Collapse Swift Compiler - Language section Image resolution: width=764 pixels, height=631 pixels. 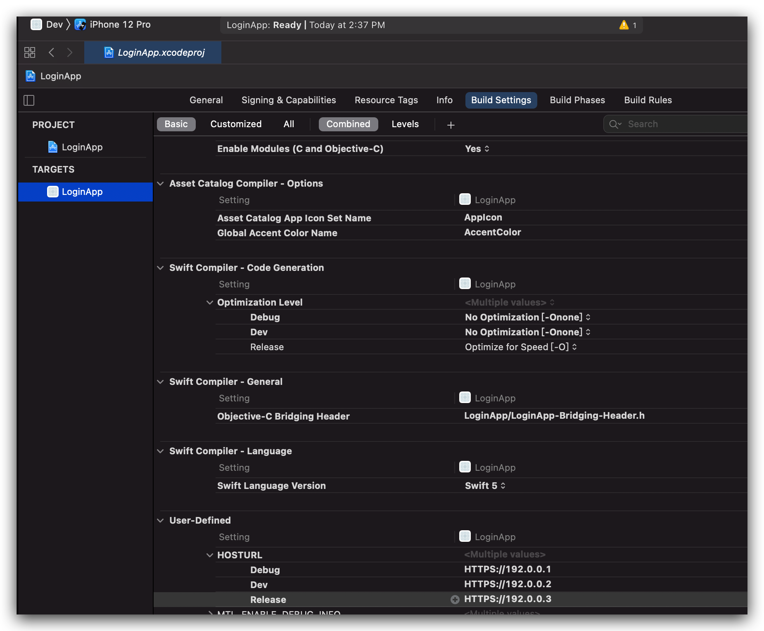pos(161,451)
